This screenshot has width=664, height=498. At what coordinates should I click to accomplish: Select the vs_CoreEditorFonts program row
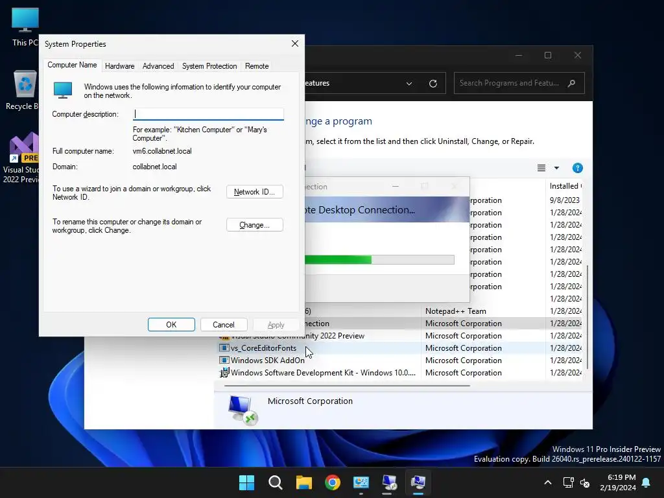(x=400, y=348)
